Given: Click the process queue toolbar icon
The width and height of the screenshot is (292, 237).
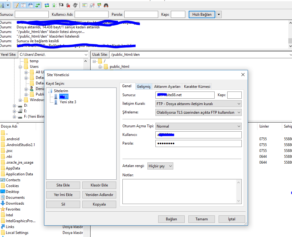Looking at the screenshot, I should point(54,5).
